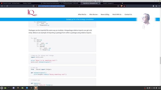Open the browser extensions puzzle icon
The image size is (161, 90).
(x=153, y=6)
